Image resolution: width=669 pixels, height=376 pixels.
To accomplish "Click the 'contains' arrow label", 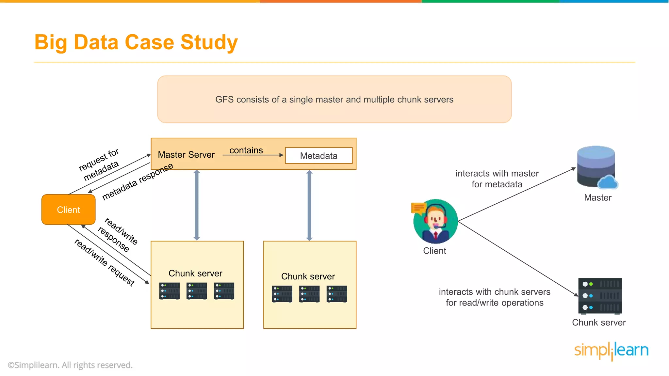I will tap(246, 150).
